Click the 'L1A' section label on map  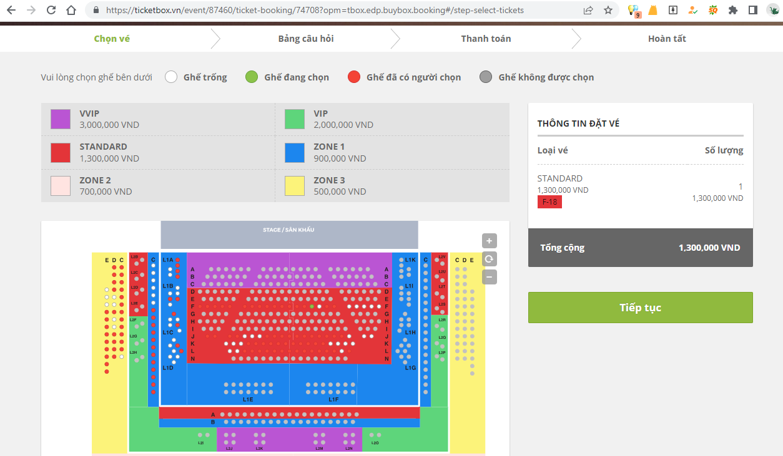168,260
